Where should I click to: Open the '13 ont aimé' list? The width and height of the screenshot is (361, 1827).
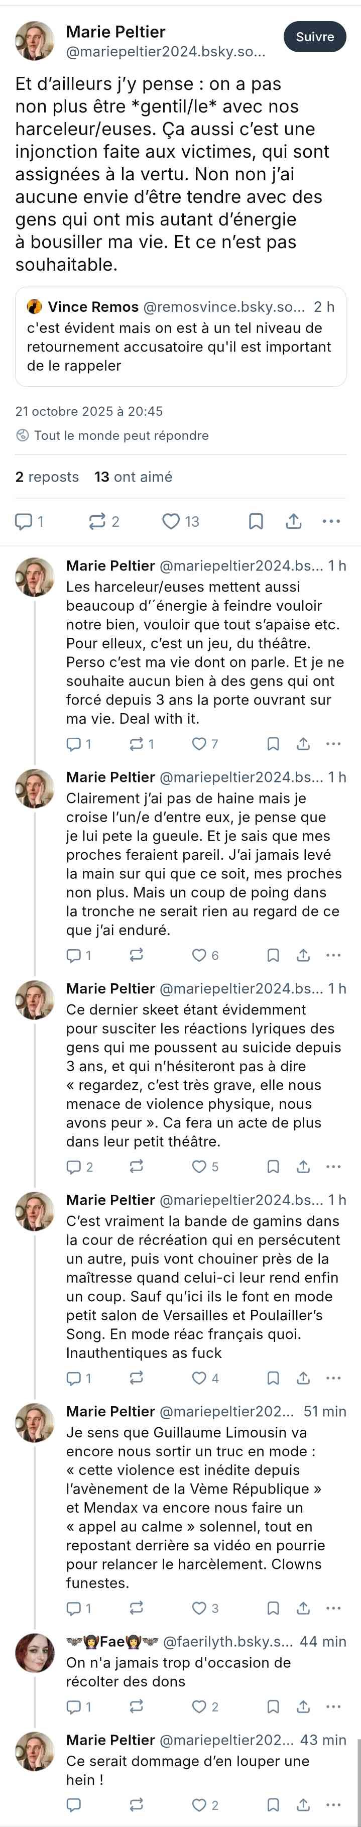click(x=134, y=477)
